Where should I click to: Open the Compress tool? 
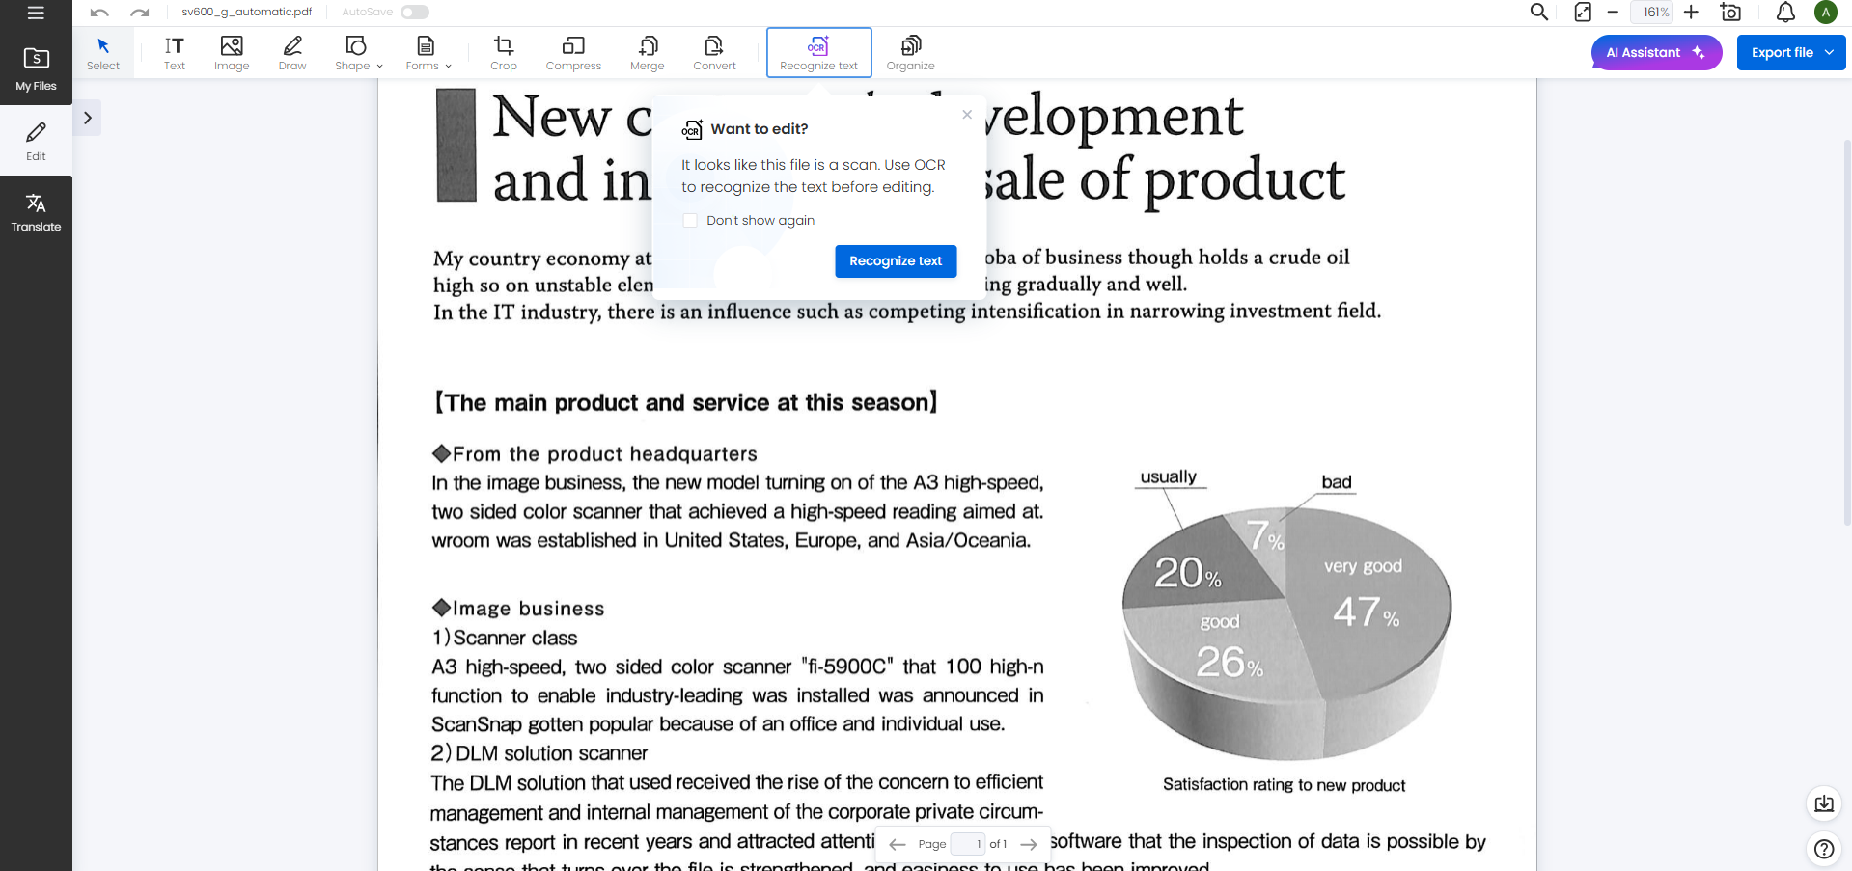(x=573, y=53)
